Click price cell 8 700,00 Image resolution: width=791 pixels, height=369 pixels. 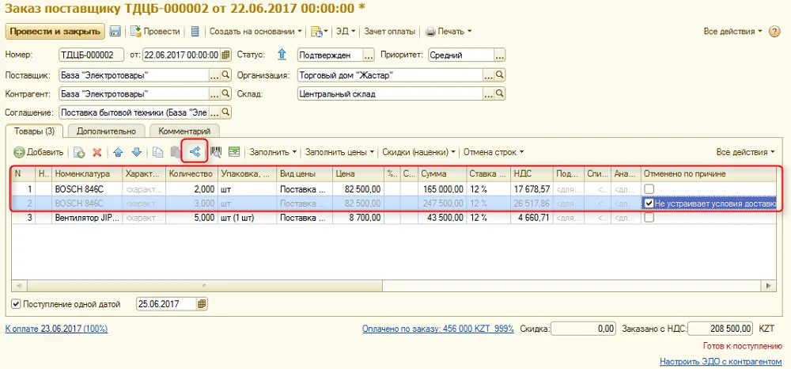[358, 218]
